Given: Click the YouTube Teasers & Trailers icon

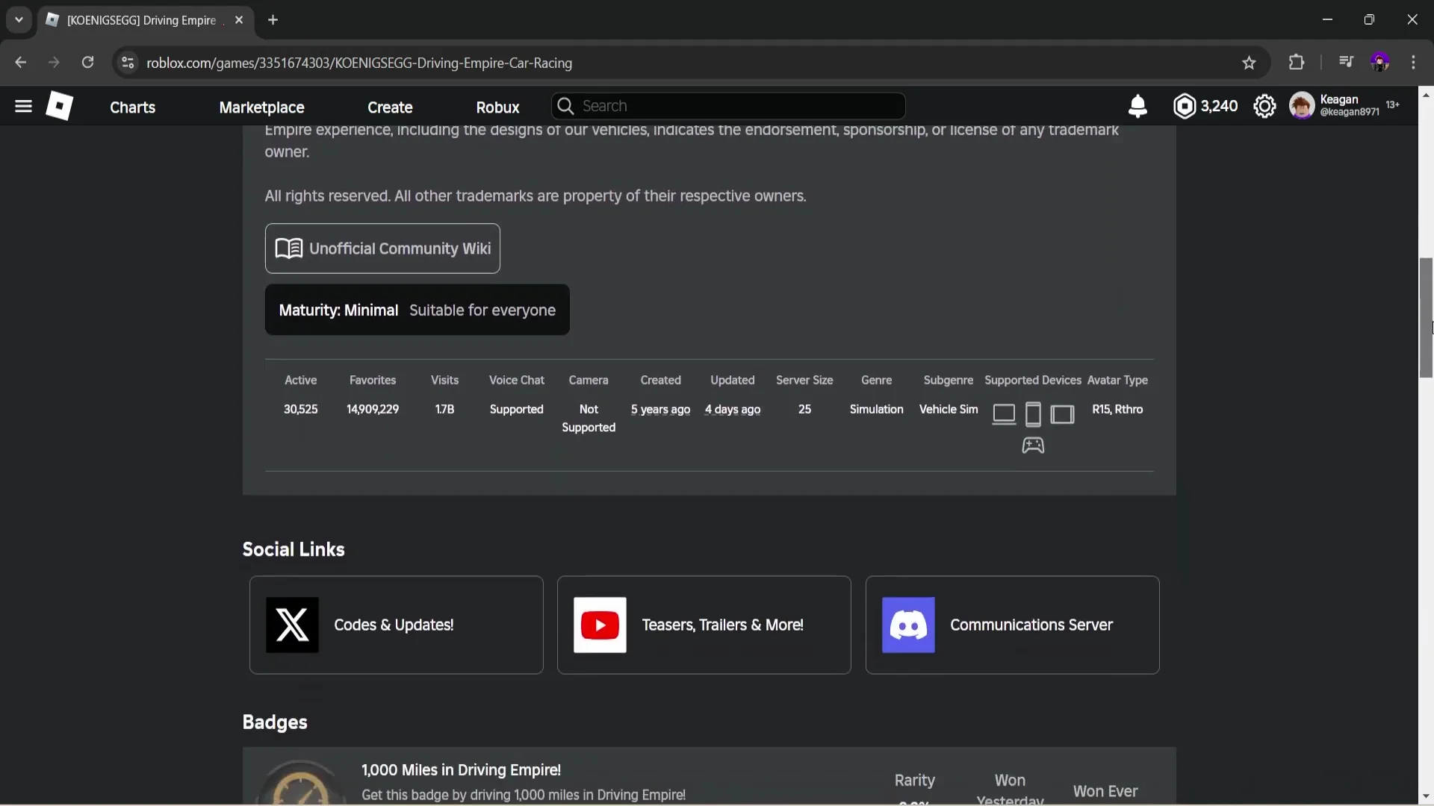Looking at the screenshot, I should pyautogui.click(x=600, y=625).
